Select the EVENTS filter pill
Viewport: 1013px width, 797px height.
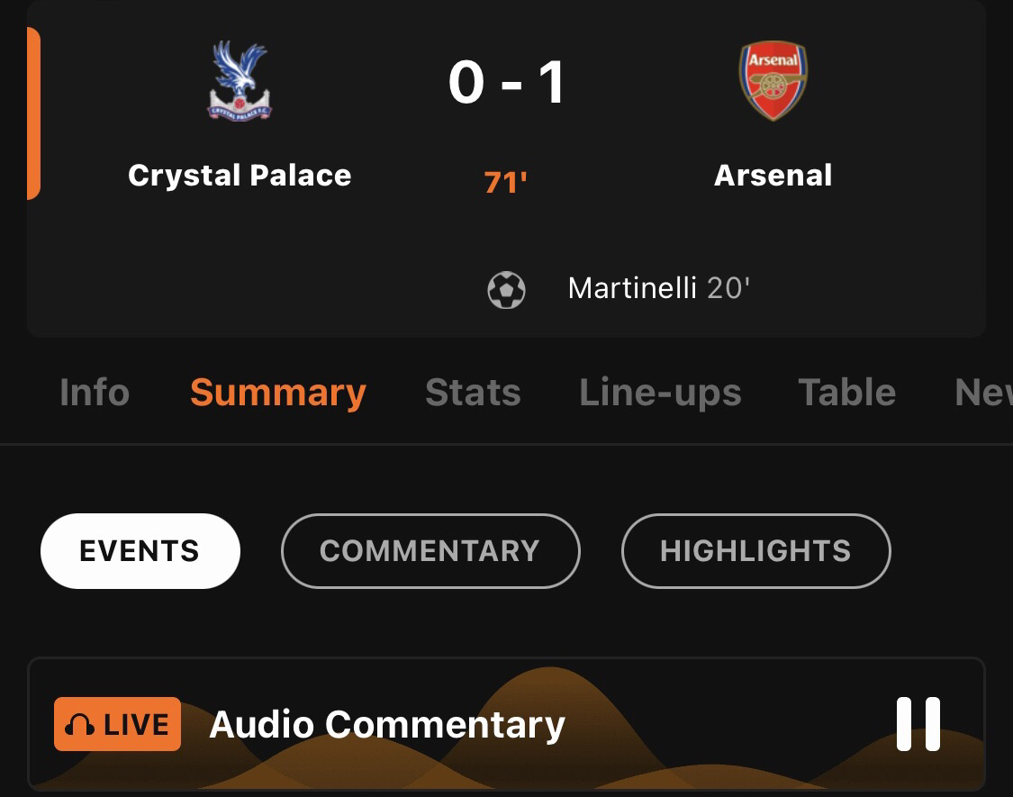(140, 551)
